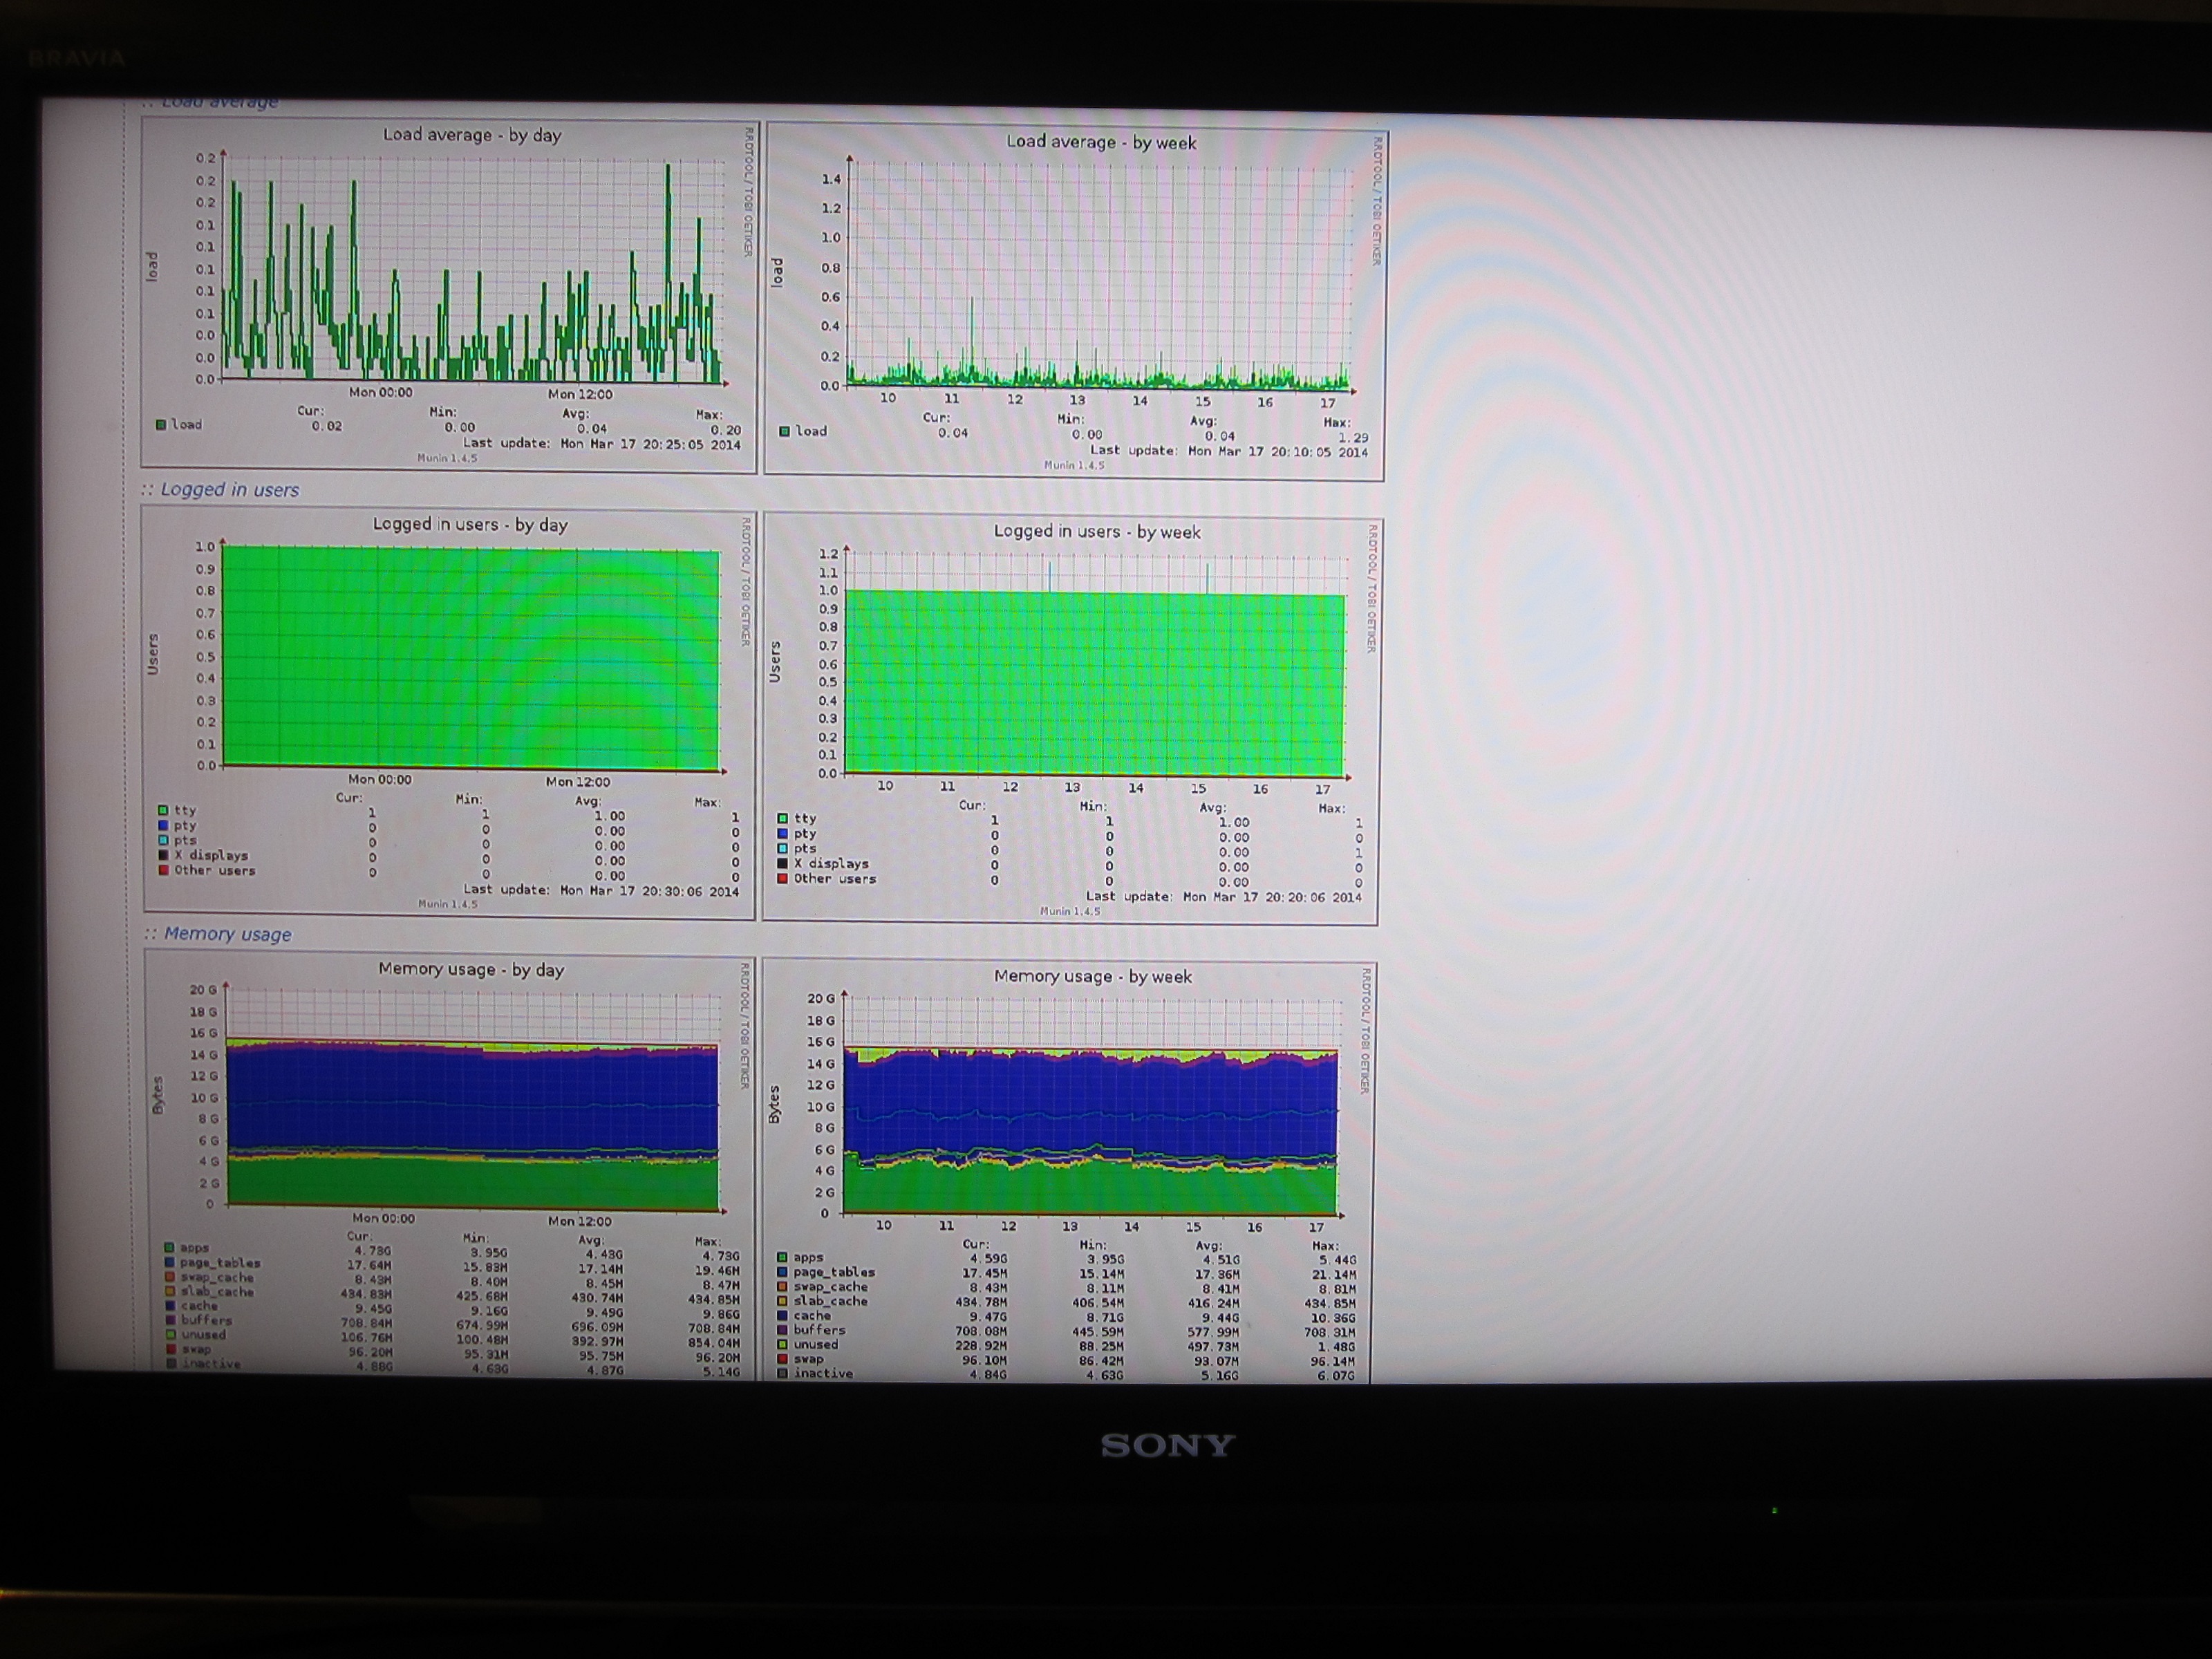Open the Memory usage by day graph

click(x=449, y=1165)
